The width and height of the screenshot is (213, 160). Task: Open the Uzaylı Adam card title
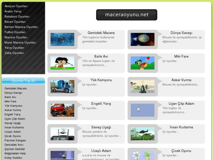101,151
